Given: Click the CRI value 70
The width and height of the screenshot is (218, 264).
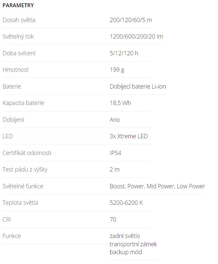Looking at the screenshot, I should point(113,220).
